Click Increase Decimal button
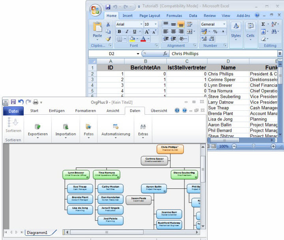 [x=204, y=39]
